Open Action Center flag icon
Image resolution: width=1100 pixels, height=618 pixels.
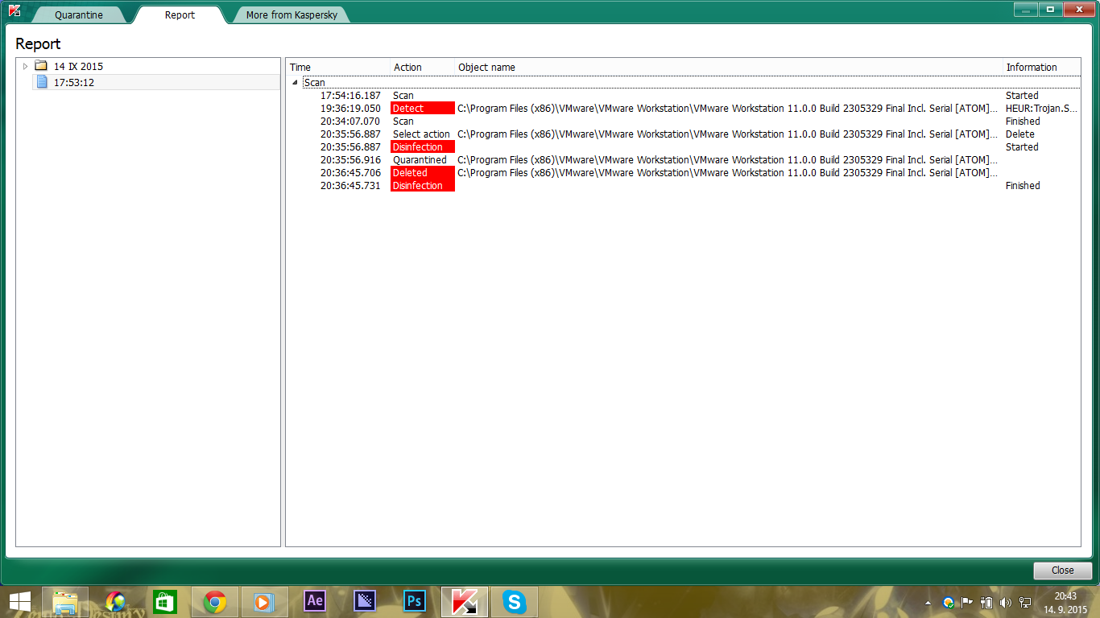(967, 602)
